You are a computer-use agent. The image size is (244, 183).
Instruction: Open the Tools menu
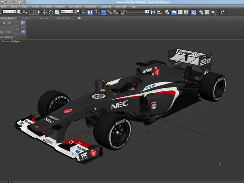point(3,7)
